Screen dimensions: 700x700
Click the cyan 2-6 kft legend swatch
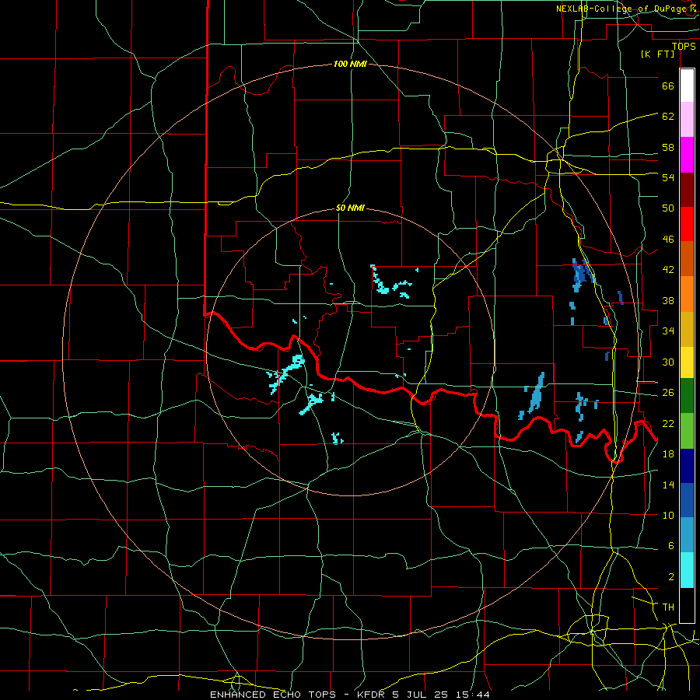[687, 570]
